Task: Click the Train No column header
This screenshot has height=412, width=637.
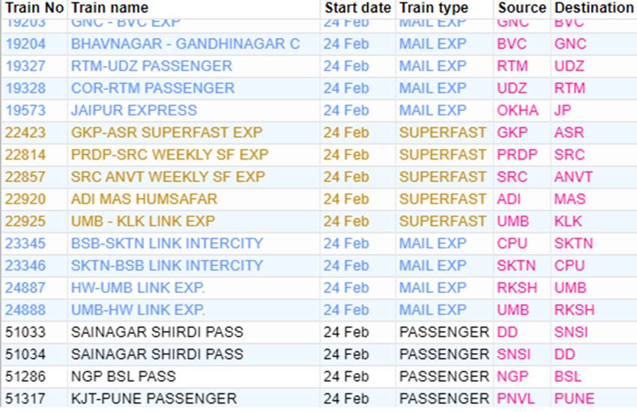Action: (34, 8)
